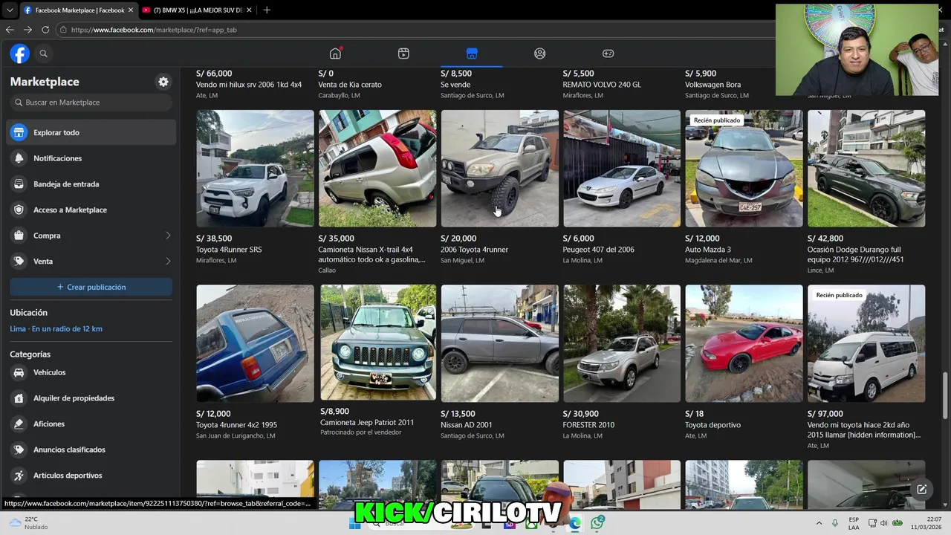
Task: Click the compose new message pencil icon
Action: (x=921, y=489)
